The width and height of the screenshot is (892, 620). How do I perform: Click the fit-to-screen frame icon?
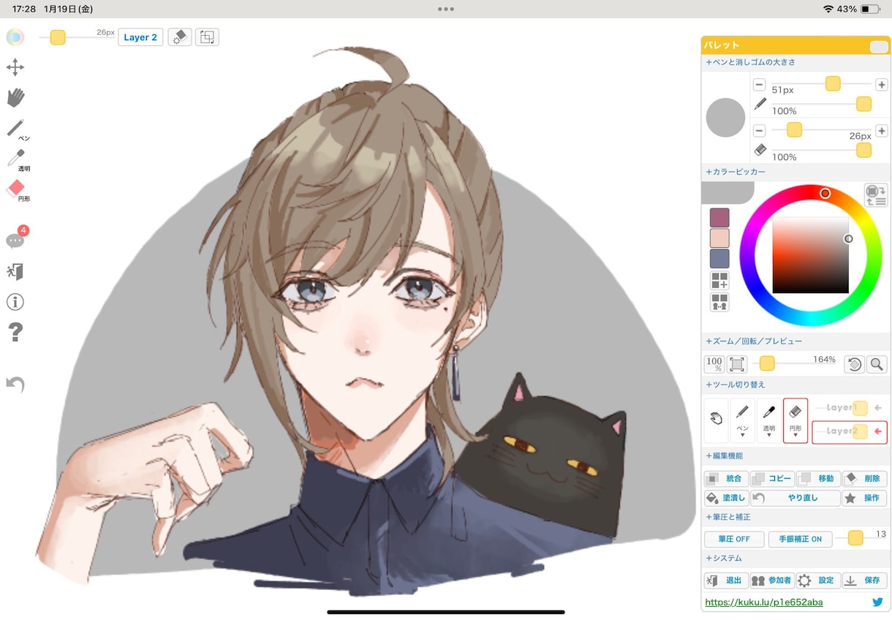pos(737,364)
